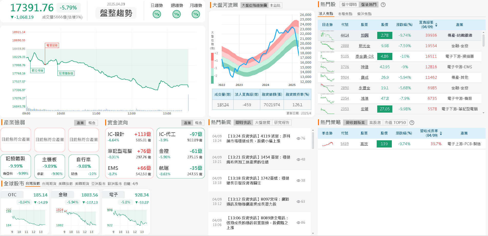Open the 自行車 industry card

pos(84,166)
